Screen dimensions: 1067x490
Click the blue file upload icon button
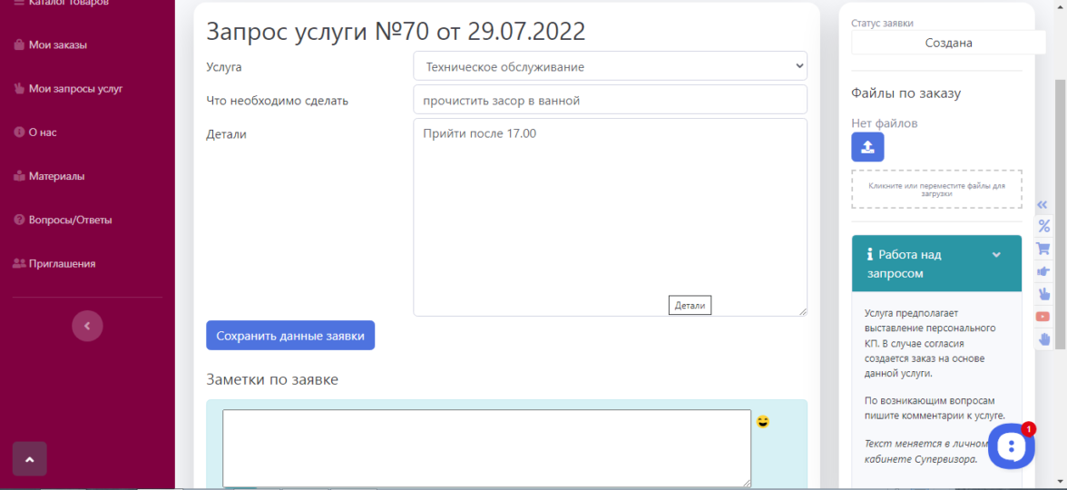867,147
